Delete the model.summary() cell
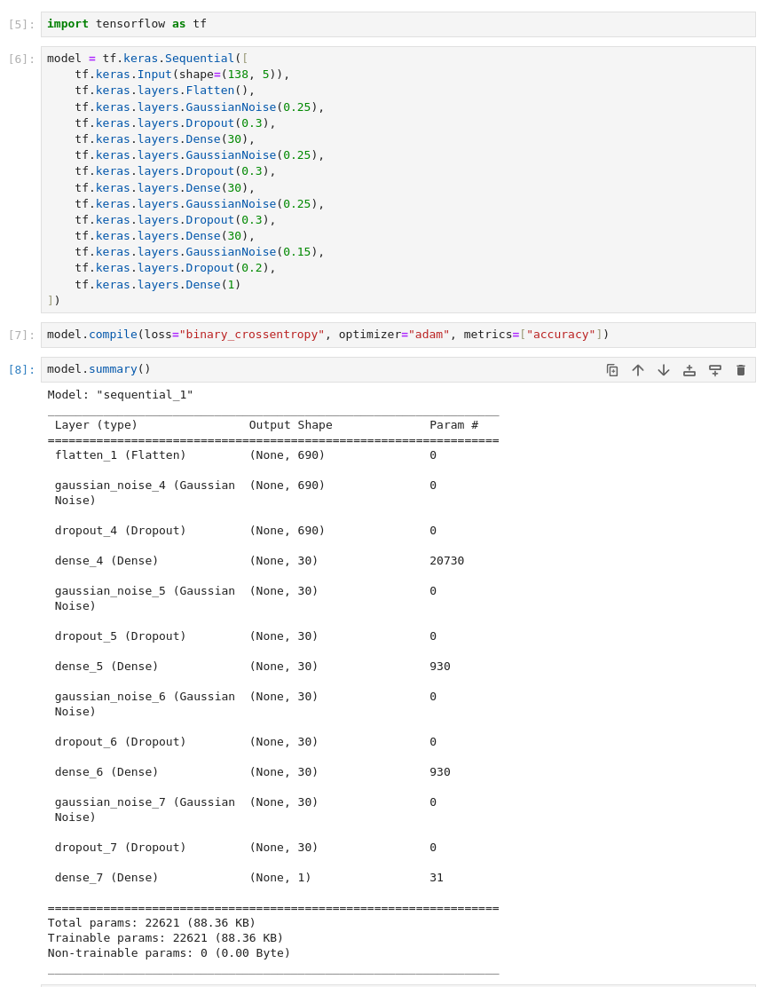764x987 pixels. (741, 370)
